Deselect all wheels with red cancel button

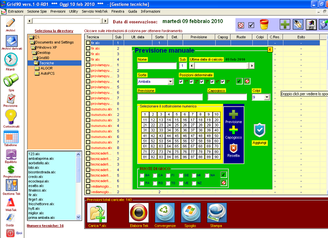[224, 183]
